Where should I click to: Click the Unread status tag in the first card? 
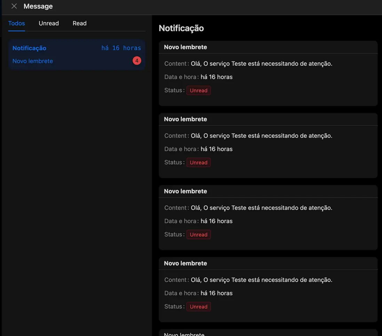199,90
